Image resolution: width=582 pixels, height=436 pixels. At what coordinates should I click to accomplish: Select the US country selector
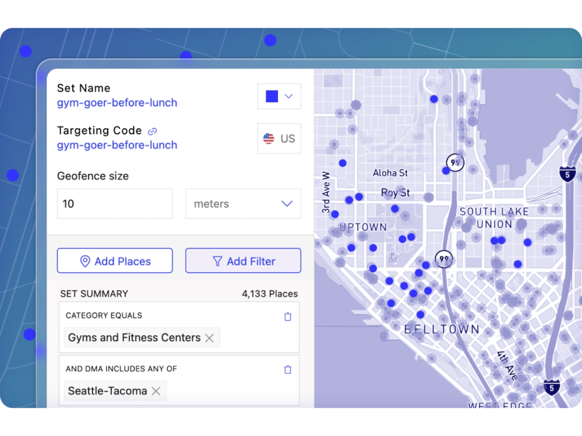click(x=279, y=139)
